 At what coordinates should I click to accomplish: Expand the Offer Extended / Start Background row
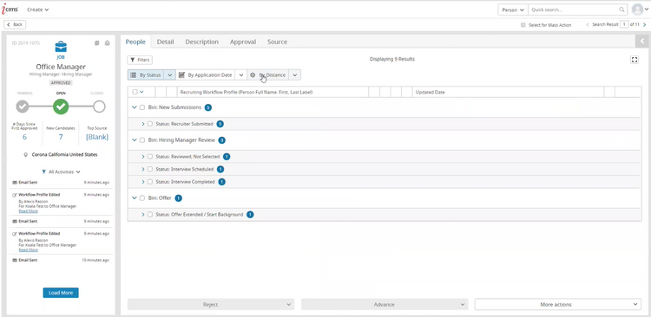point(143,215)
